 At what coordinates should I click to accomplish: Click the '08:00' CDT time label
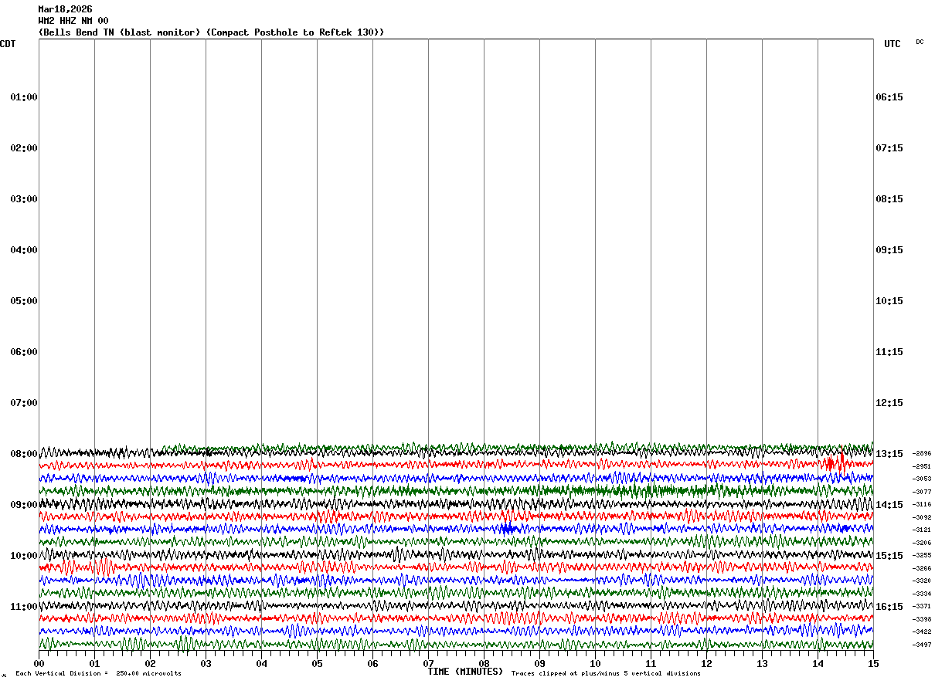[24, 454]
